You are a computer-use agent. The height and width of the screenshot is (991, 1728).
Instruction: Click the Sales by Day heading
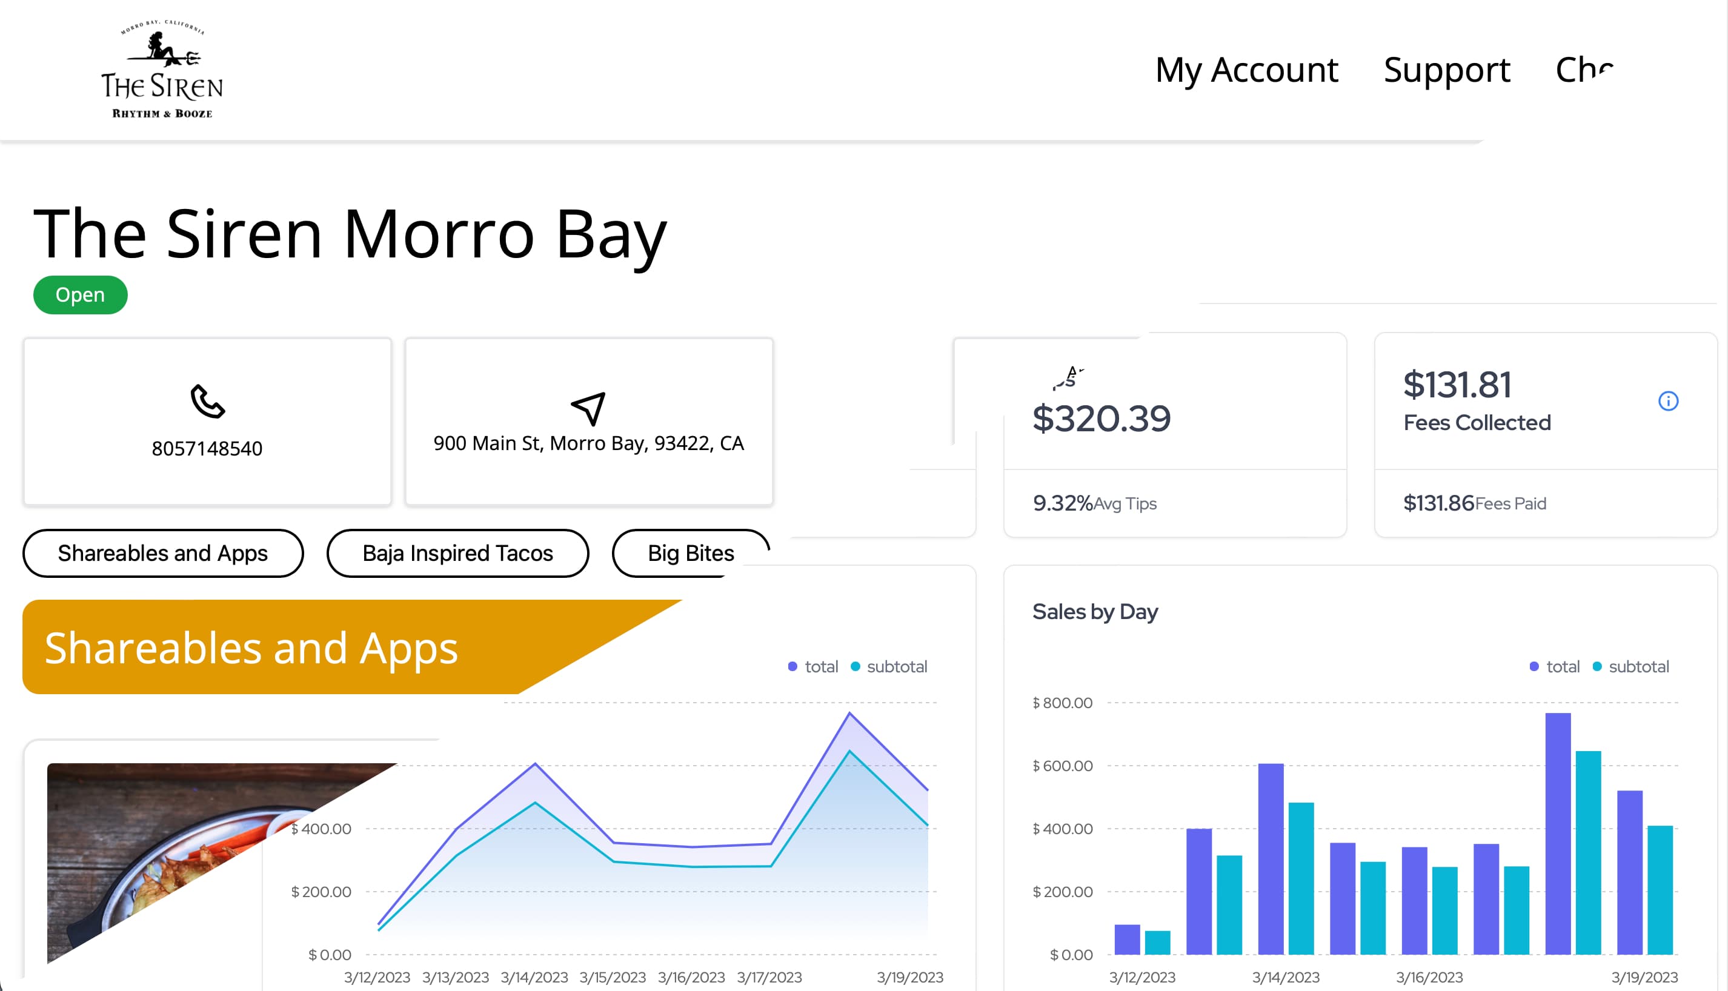[1095, 611]
